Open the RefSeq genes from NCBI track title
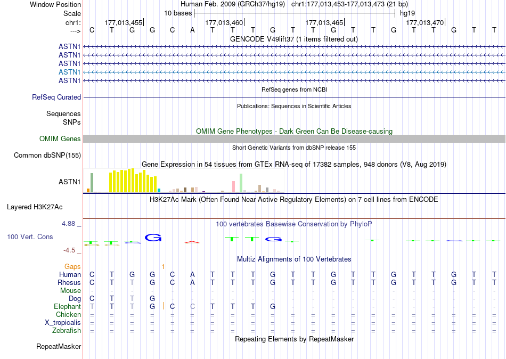 tap(294, 89)
